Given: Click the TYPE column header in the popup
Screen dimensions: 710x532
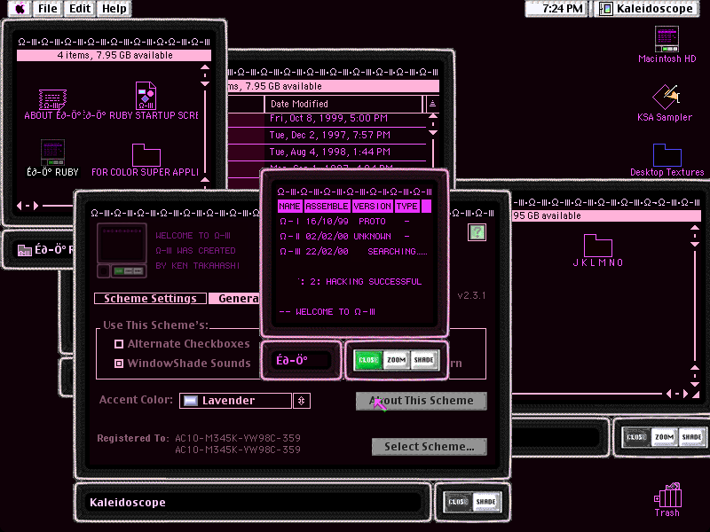Looking at the screenshot, I should (x=406, y=207).
